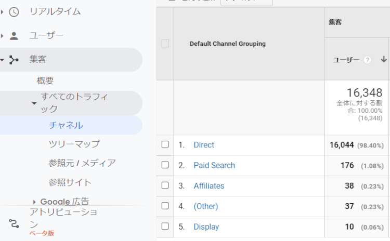Open the 参照元 / メディア report
The height and width of the screenshot is (241, 390).
[x=82, y=163]
